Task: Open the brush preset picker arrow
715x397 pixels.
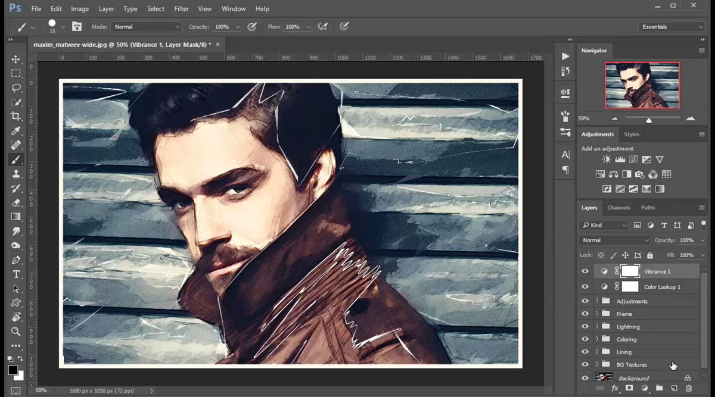Action: [x=63, y=27]
